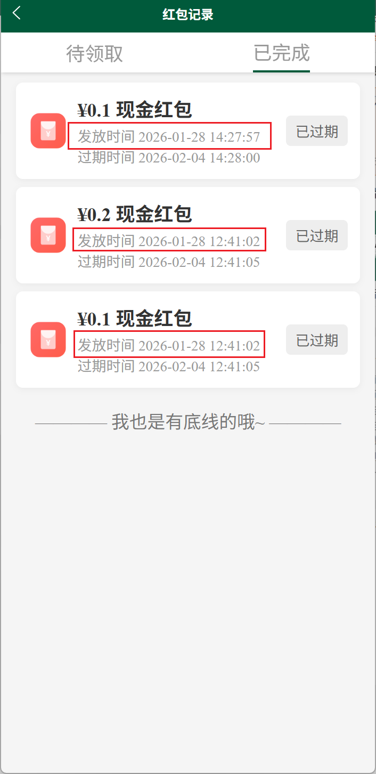Open the last ¥0.1 现金红包 title
This screenshot has height=774, width=376.
(x=135, y=319)
